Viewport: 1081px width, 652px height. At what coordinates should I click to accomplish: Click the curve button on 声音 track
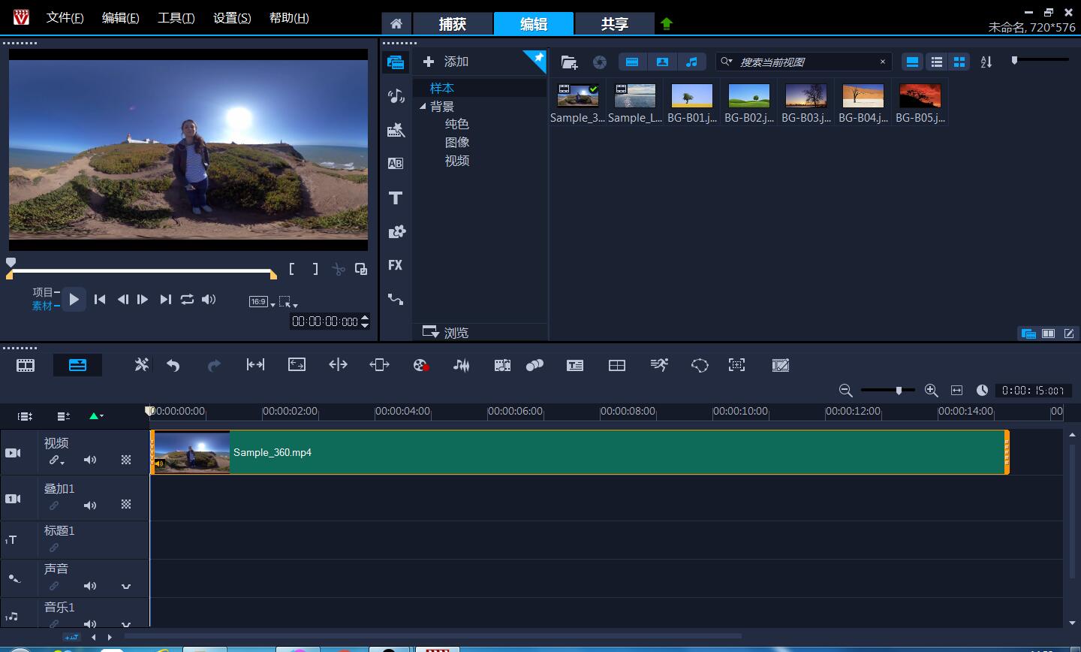pos(126,586)
